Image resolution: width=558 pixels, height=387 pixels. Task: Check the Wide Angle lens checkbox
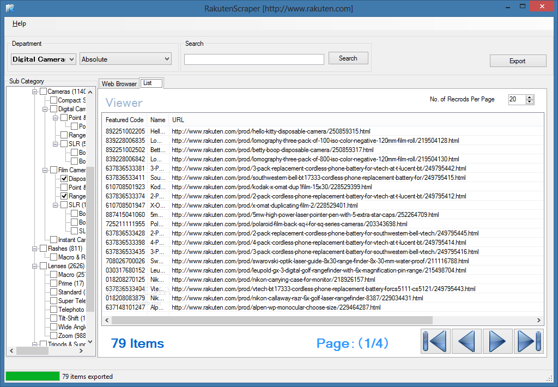click(x=54, y=327)
